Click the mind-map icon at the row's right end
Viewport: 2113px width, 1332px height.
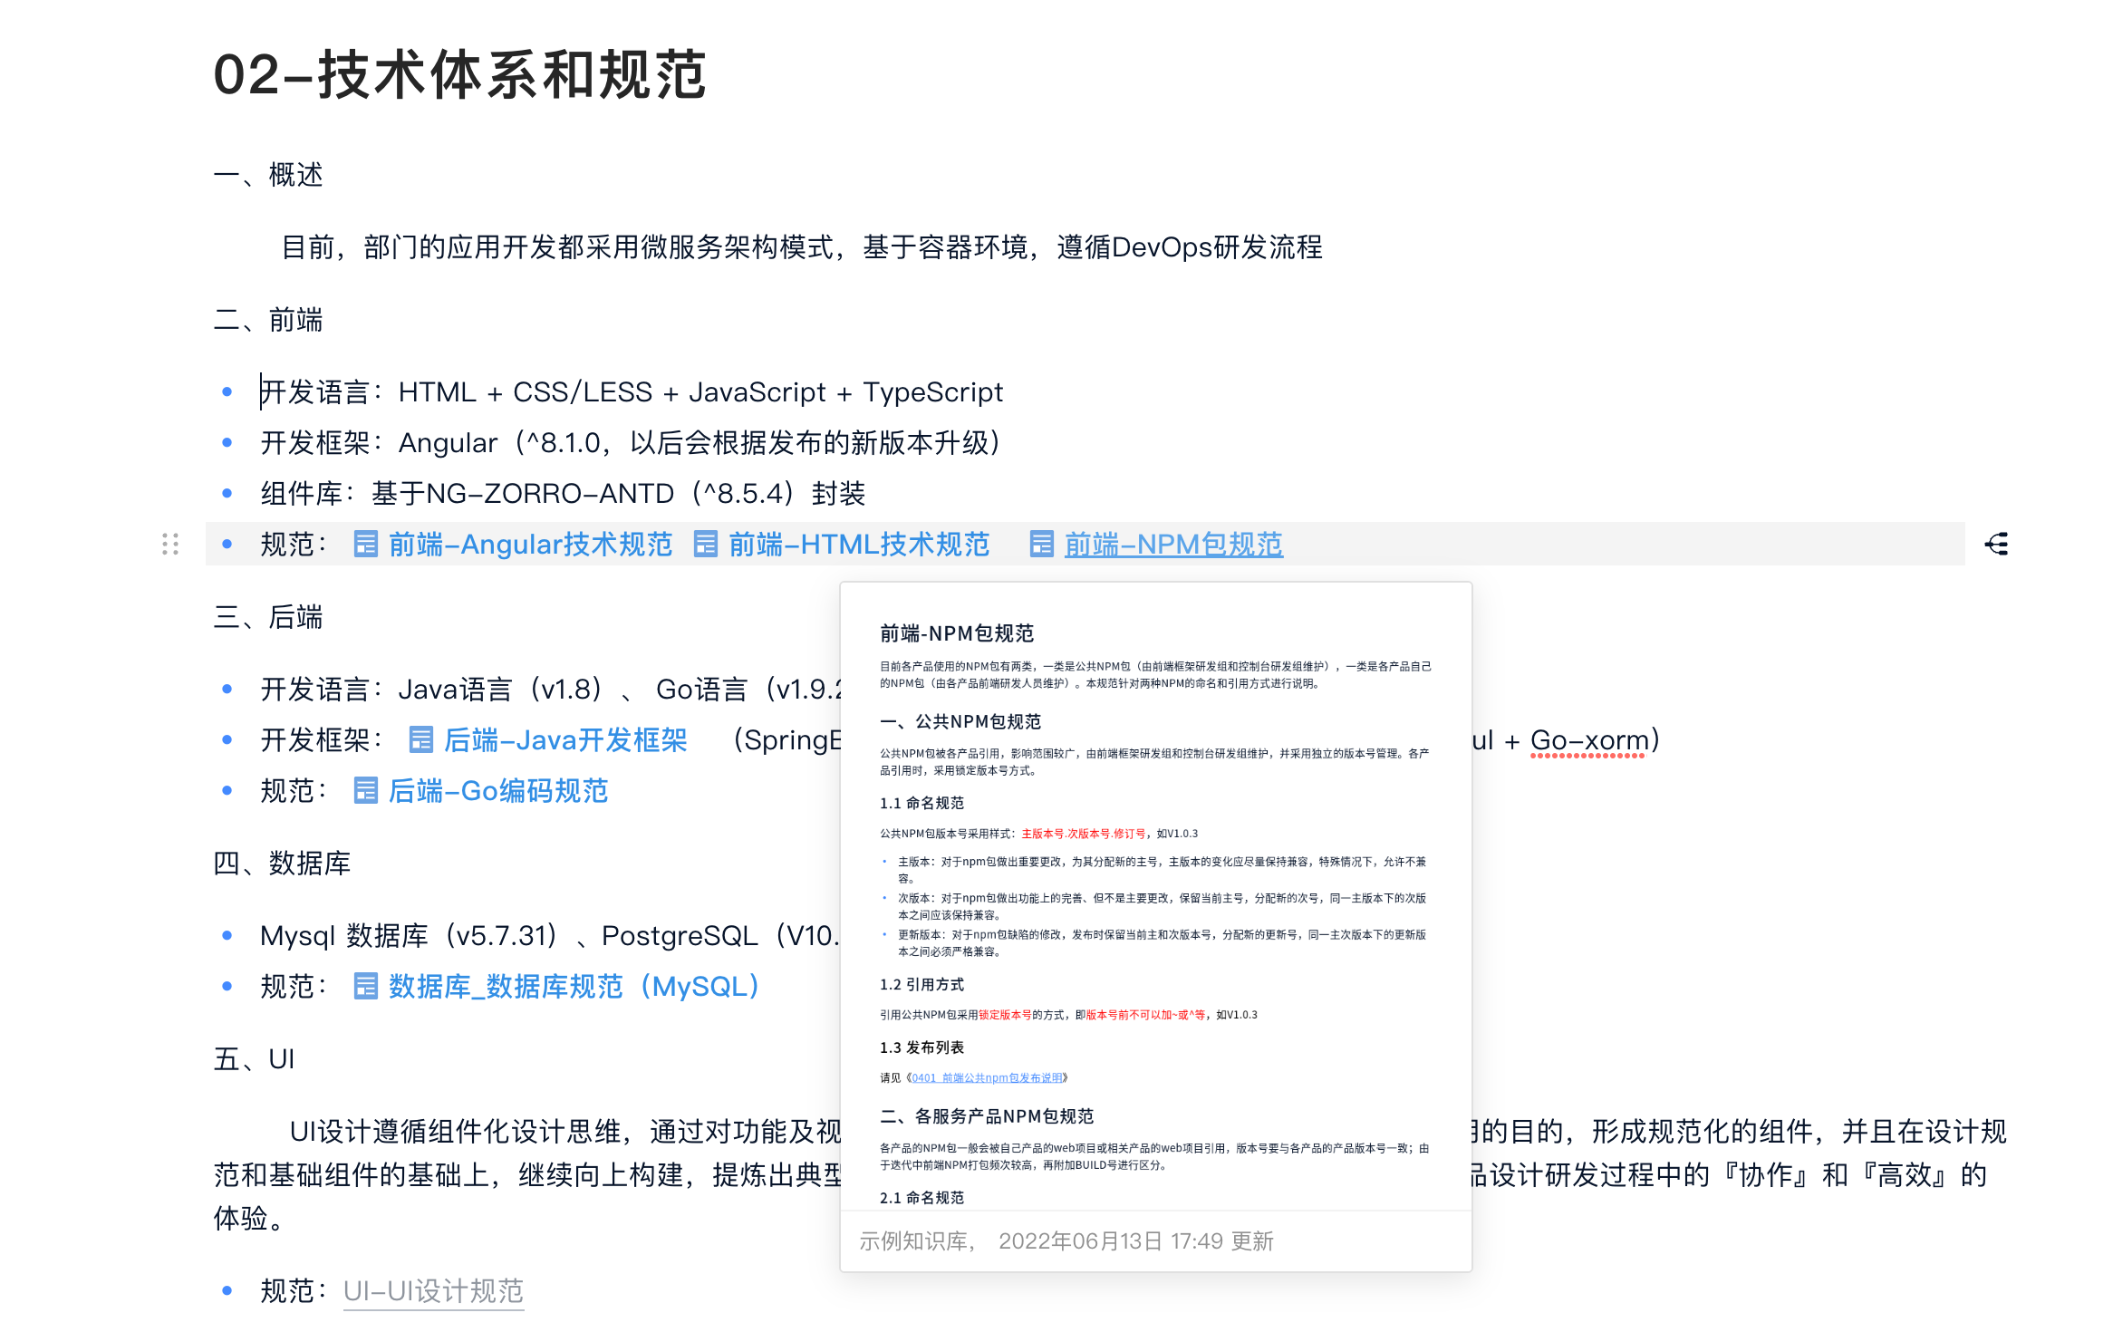pyautogui.click(x=1996, y=544)
